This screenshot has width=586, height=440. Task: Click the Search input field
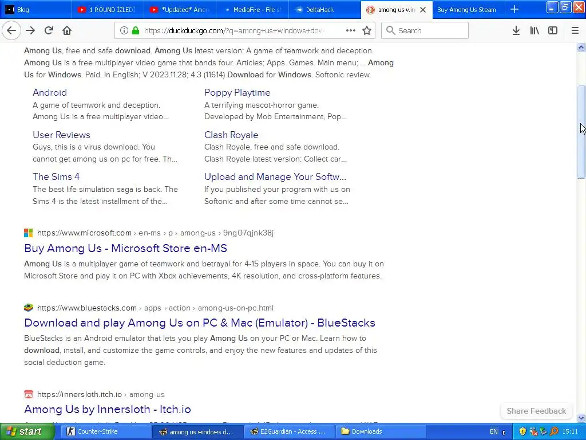[425, 31]
